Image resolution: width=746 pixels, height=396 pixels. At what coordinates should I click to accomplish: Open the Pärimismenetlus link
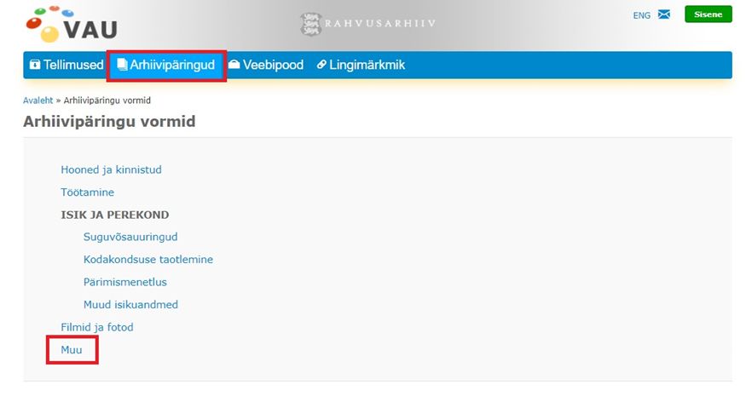pyautogui.click(x=124, y=282)
